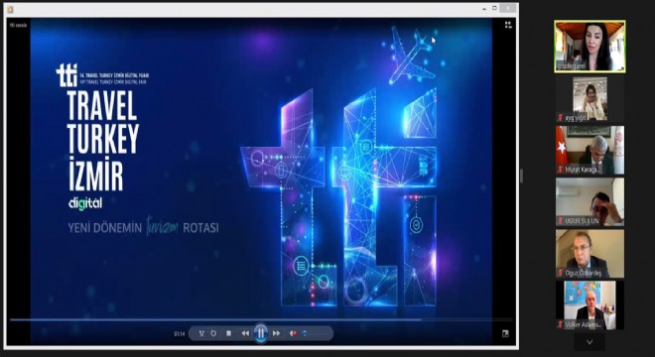Click the panel divider handle beside the shared window
The height and width of the screenshot is (357, 655).
tap(521, 176)
